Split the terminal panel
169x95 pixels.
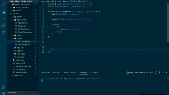(x=156, y=73)
